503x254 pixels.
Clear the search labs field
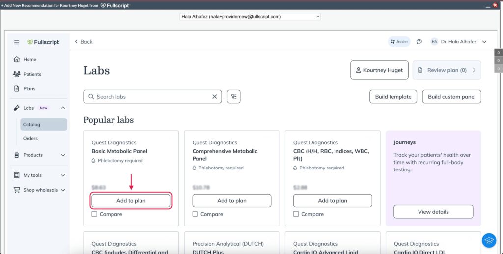click(x=215, y=96)
